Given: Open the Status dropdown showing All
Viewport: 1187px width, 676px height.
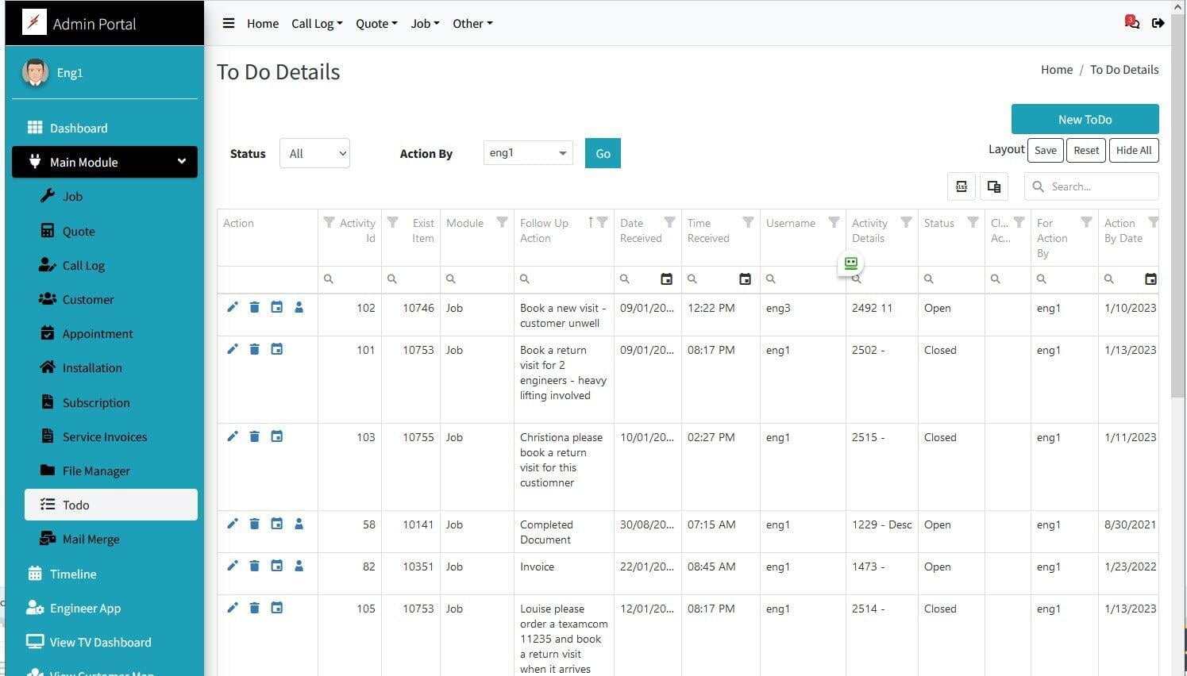Looking at the screenshot, I should [x=314, y=153].
